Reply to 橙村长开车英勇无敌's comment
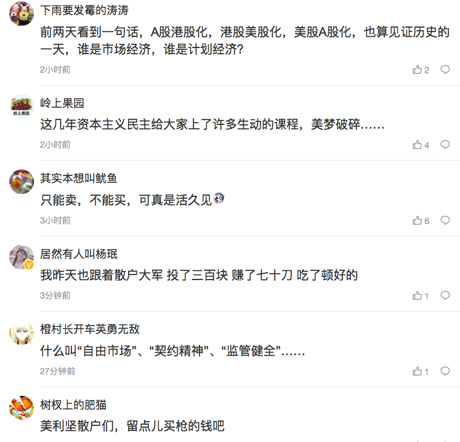460x442 pixels. (445, 371)
